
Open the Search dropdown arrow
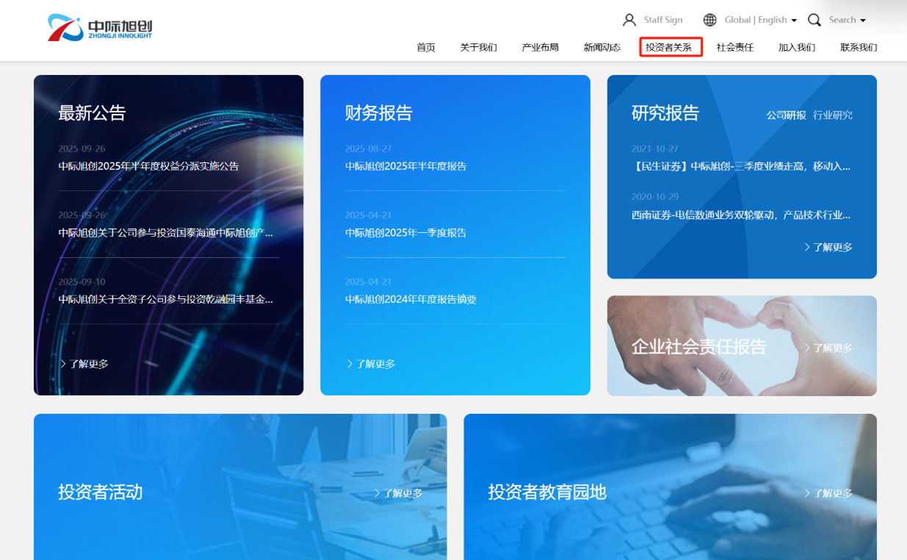coord(863,21)
